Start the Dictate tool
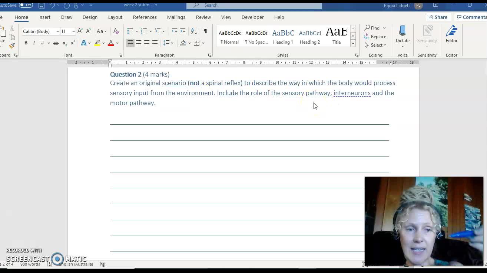 (402, 35)
